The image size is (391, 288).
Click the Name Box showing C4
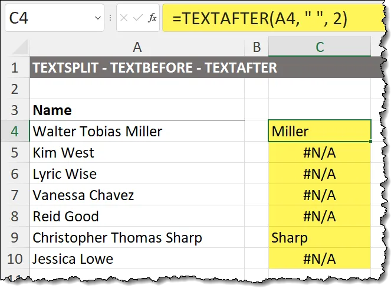pos(47,18)
